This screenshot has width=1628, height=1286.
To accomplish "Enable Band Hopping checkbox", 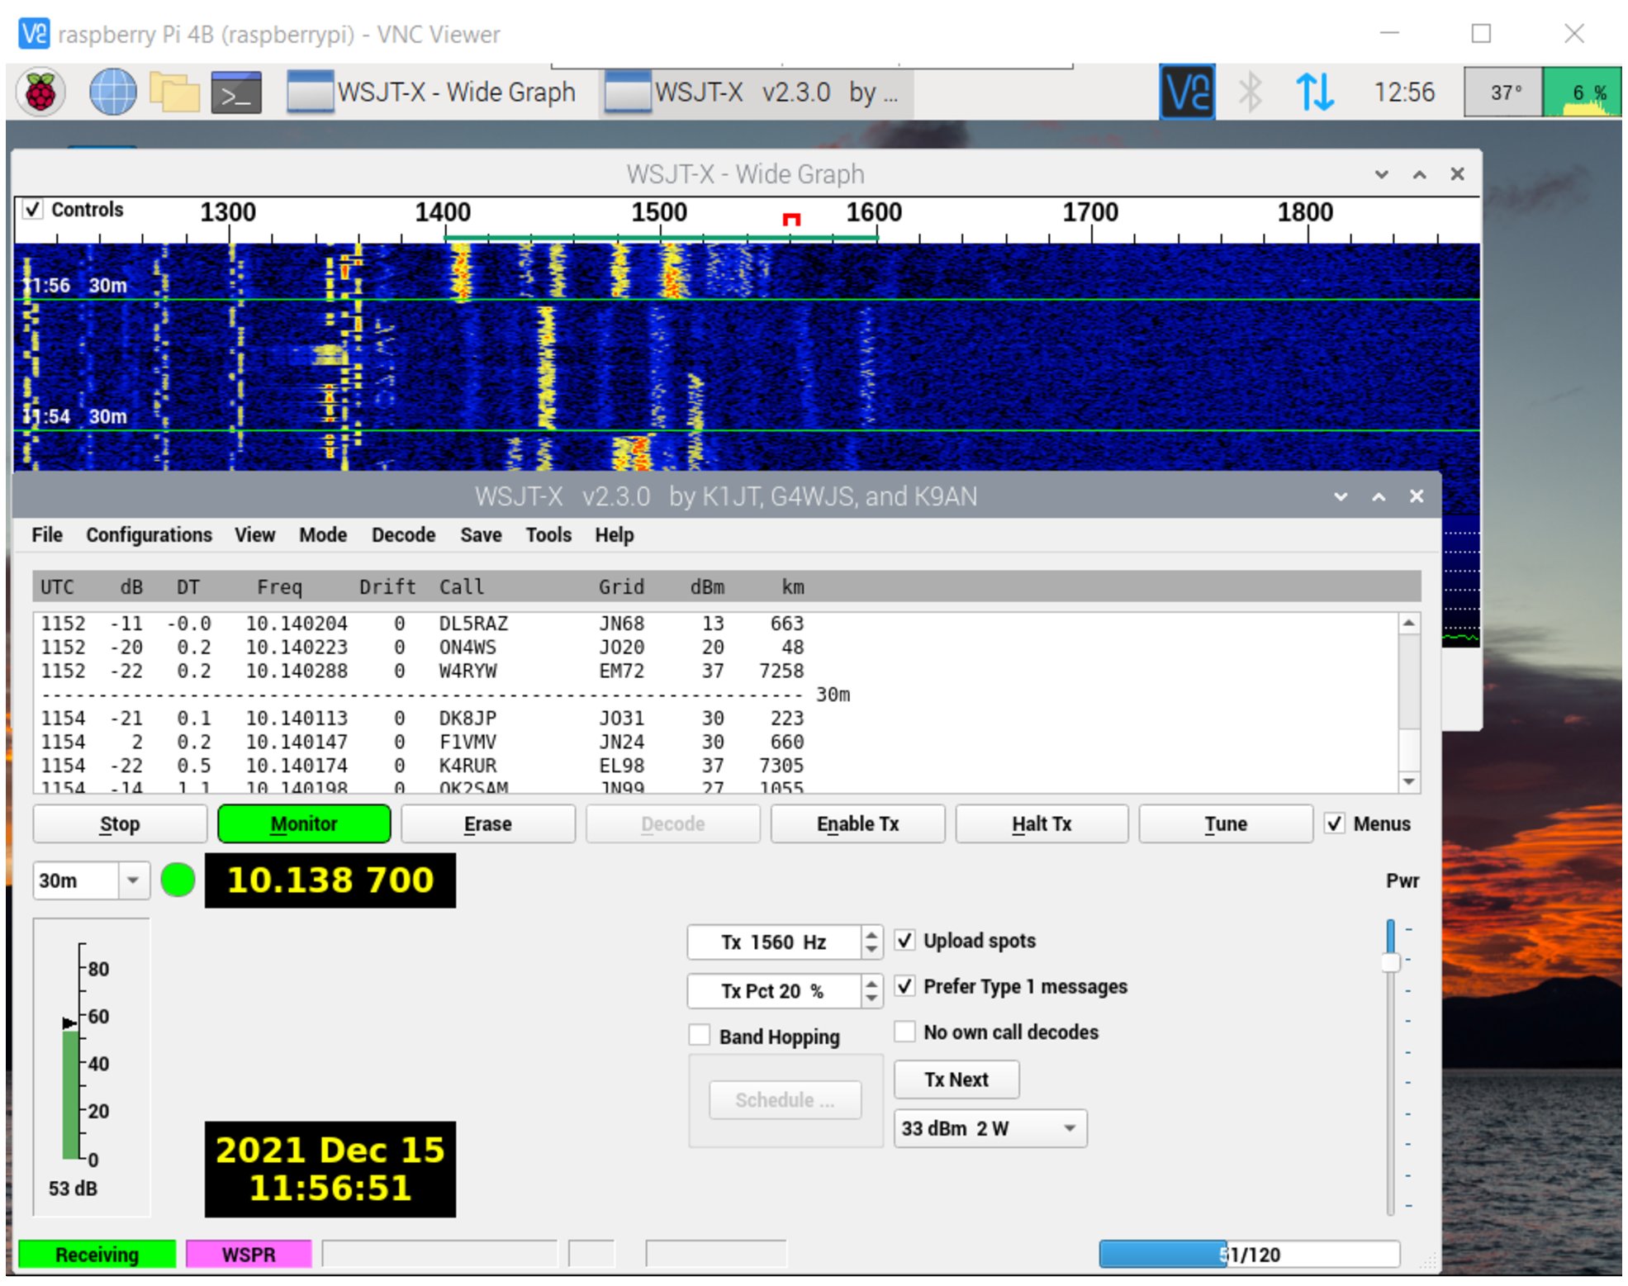I will [700, 1036].
